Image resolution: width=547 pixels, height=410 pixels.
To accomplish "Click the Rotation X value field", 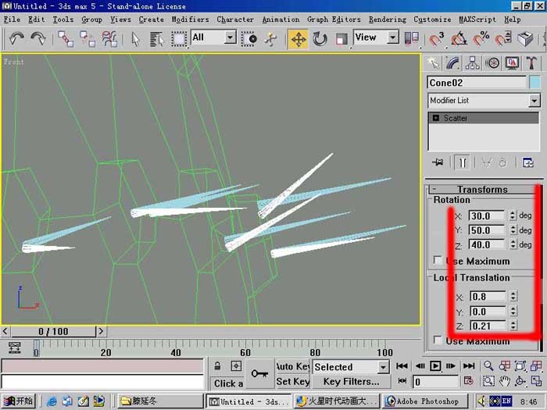I will [486, 216].
